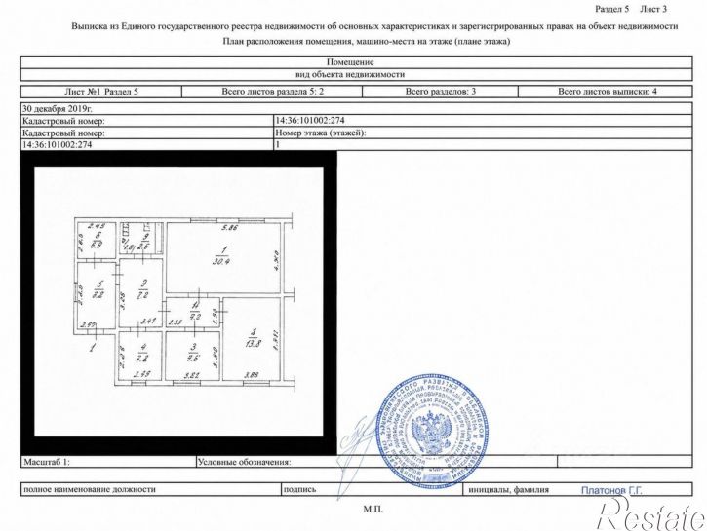Click dimension 5.86 at top of plan

(228, 228)
